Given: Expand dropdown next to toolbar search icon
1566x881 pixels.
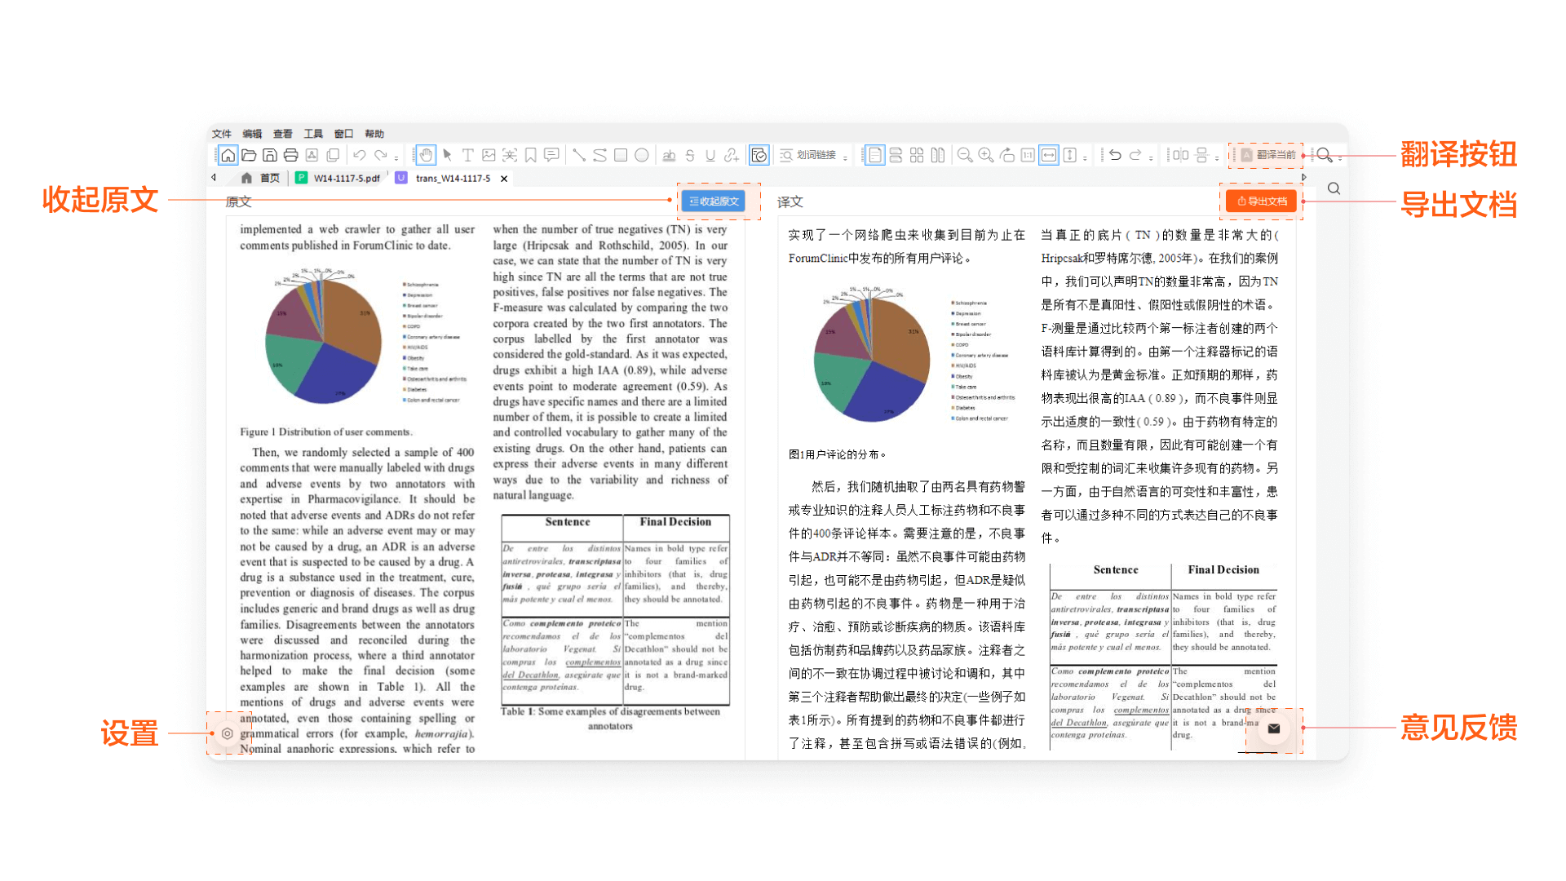Looking at the screenshot, I should click(1340, 157).
